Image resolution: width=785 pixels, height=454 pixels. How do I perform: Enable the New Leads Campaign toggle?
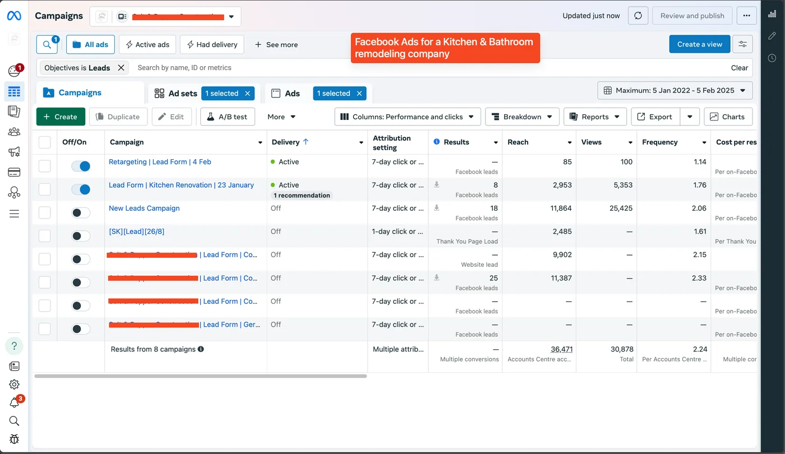(x=81, y=212)
